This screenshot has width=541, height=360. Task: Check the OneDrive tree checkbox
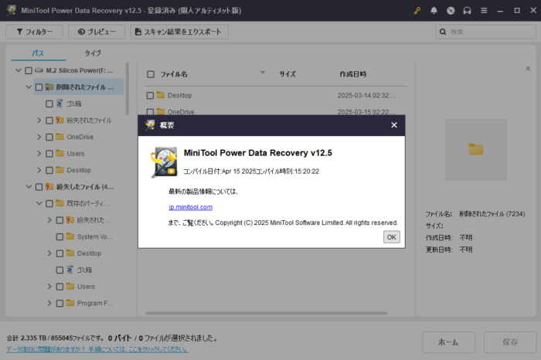[49, 137]
